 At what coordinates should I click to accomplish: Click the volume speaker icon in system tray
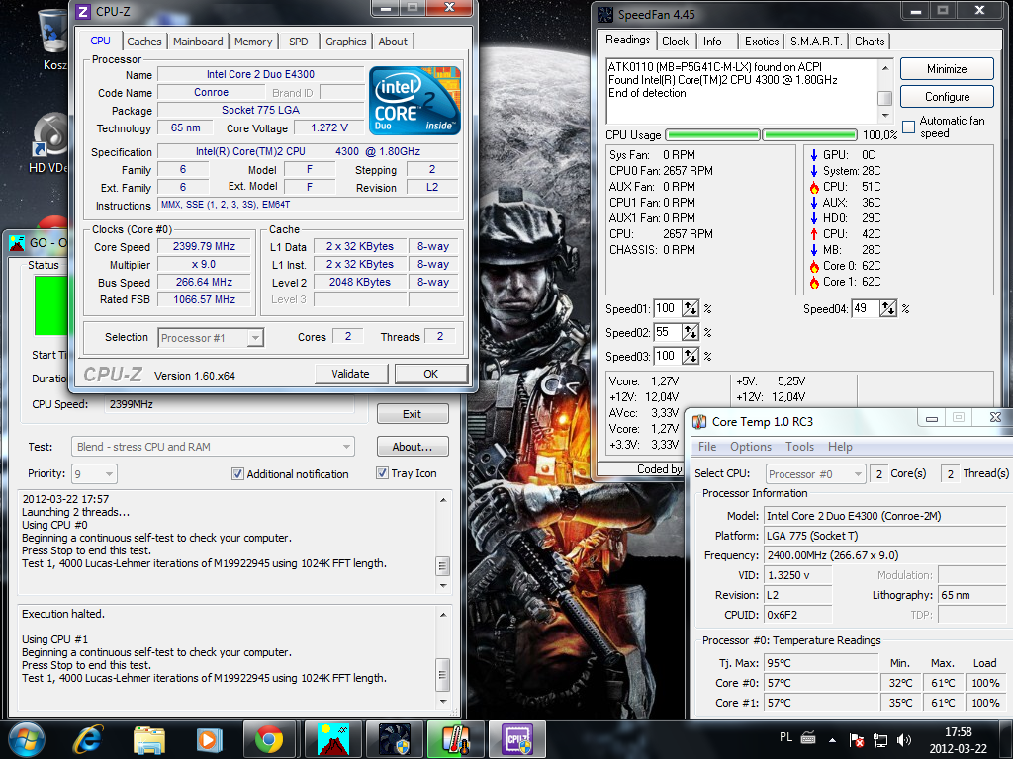click(x=903, y=739)
